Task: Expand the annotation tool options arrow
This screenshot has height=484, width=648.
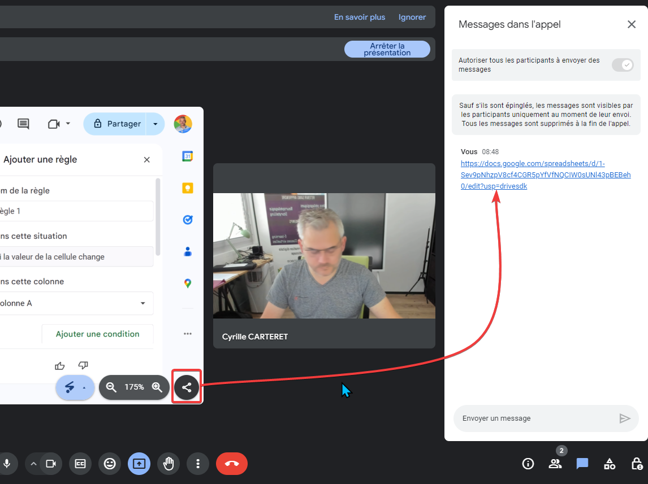Action: [x=84, y=387]
